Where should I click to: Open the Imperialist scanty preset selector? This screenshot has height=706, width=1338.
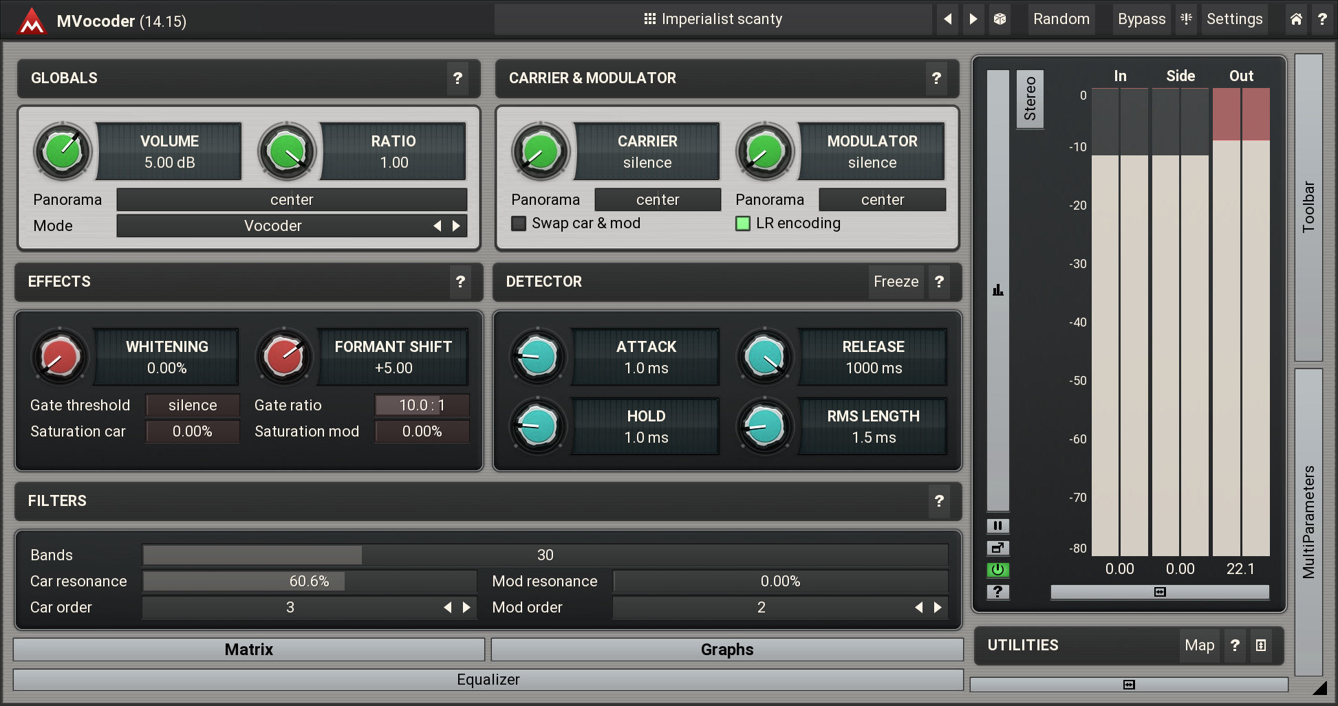pos(713,19)
